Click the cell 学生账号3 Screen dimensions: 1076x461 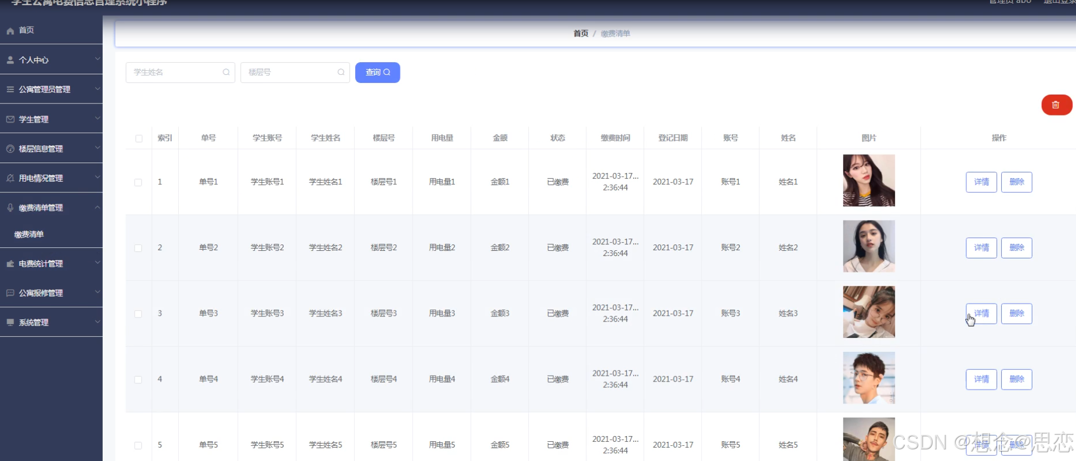[268, 314]
